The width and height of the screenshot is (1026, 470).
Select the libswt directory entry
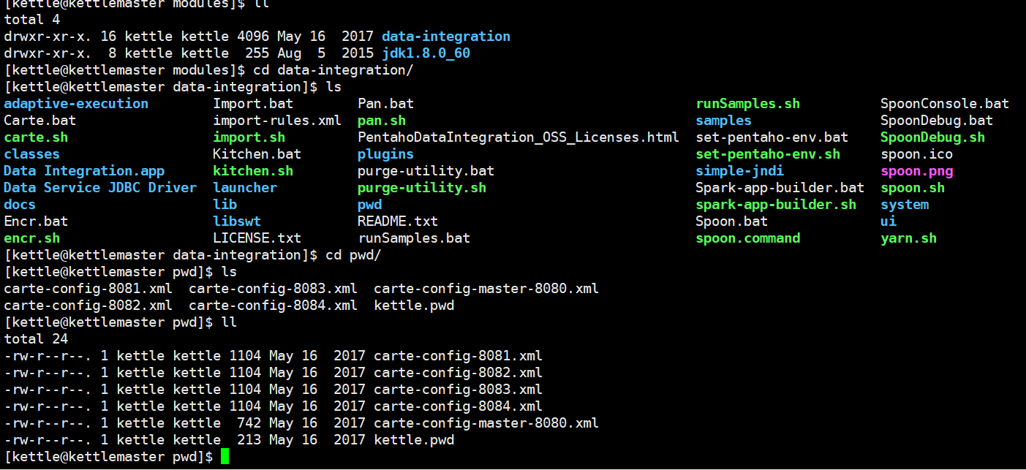tap(237, 221)
